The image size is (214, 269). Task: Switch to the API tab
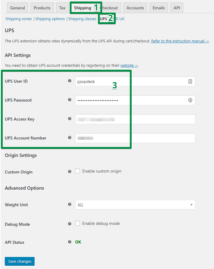(x=177, y=8)
